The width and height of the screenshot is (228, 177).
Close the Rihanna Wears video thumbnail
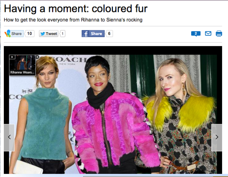[38, 57]
